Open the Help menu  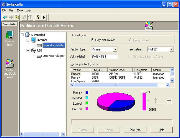click(28, 10)
